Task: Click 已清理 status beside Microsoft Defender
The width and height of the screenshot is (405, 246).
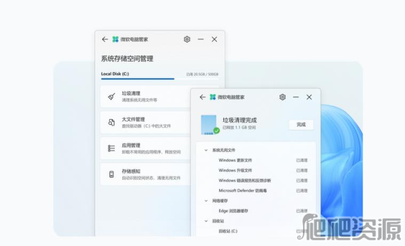Action: [302, 191]
